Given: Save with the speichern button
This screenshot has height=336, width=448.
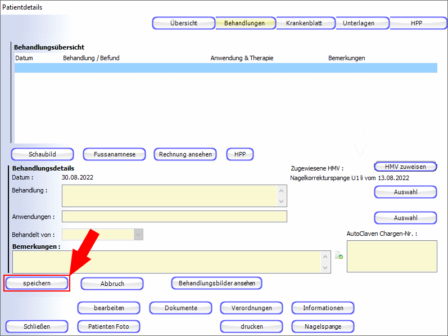Looking at the screenshot, I should click(x=37, y=283).
